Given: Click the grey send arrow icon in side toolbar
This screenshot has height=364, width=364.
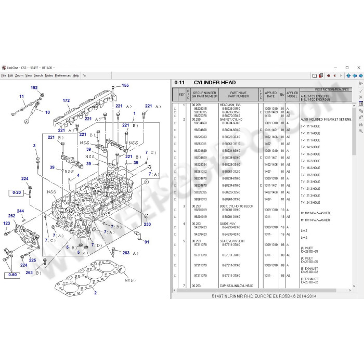Looking at the screenshot, I should point(361,83).
